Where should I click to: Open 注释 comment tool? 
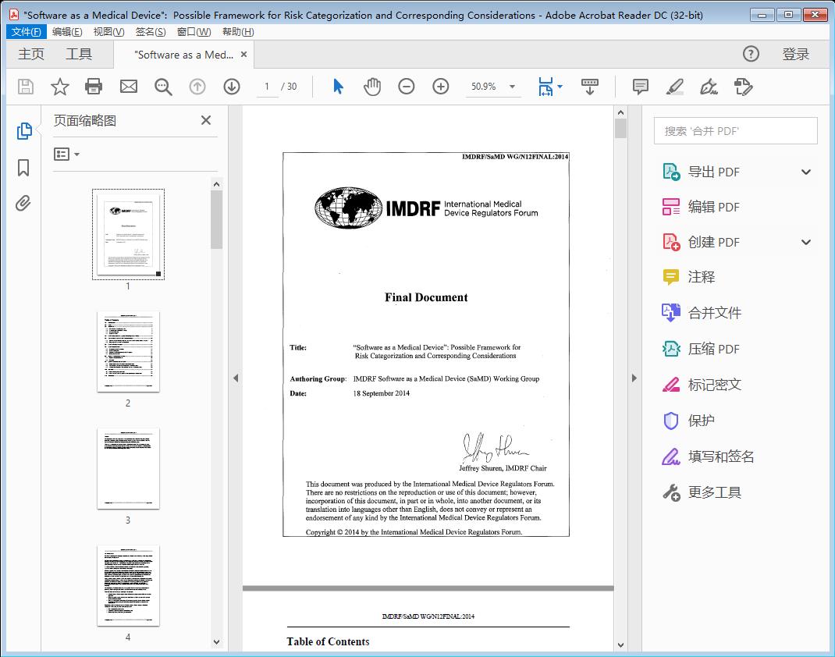pos(688,277)
